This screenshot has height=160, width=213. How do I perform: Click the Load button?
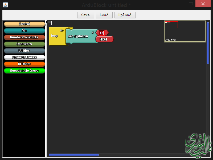coord(104,15)
